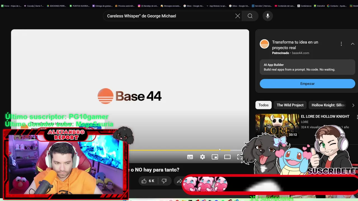
Task: Open the ad options three-dot menu
Action: (341, 44)
